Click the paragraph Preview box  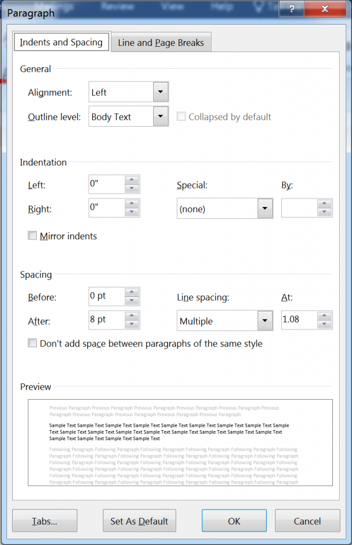tap(180, 442)
